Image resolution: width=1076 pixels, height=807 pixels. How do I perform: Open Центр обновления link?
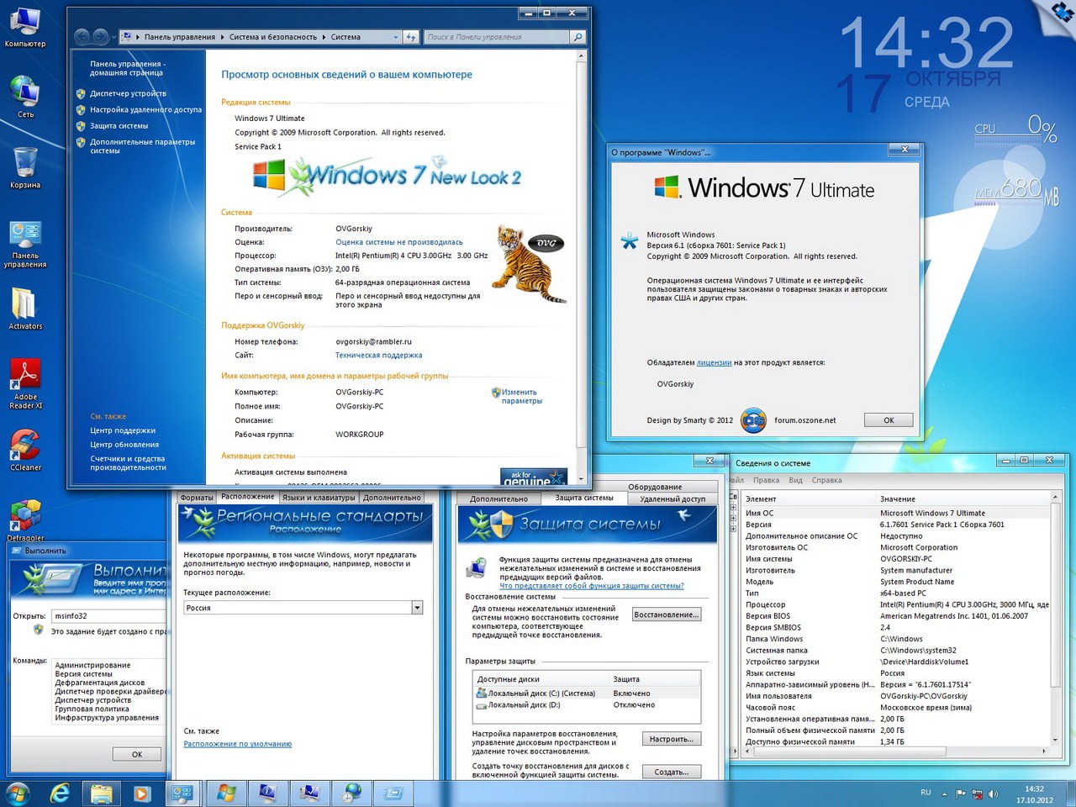click(x=124, y=445)
